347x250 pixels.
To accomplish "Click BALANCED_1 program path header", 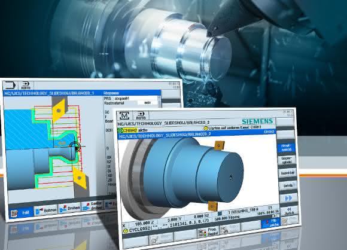I will pyautogui.click(x=49, y=93).
